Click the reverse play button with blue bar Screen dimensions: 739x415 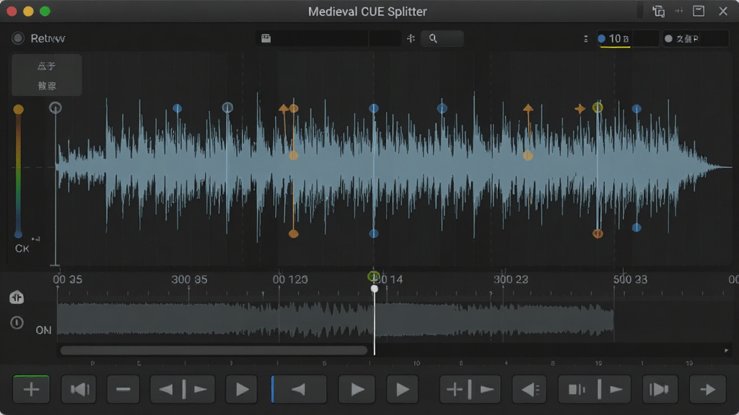(x=299, y=389)
